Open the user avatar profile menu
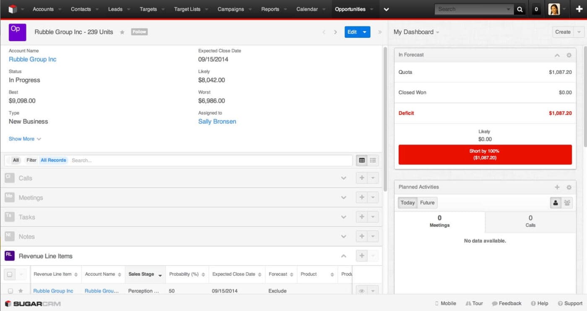The width and height of the screenshot is (587, 311). 554,9
